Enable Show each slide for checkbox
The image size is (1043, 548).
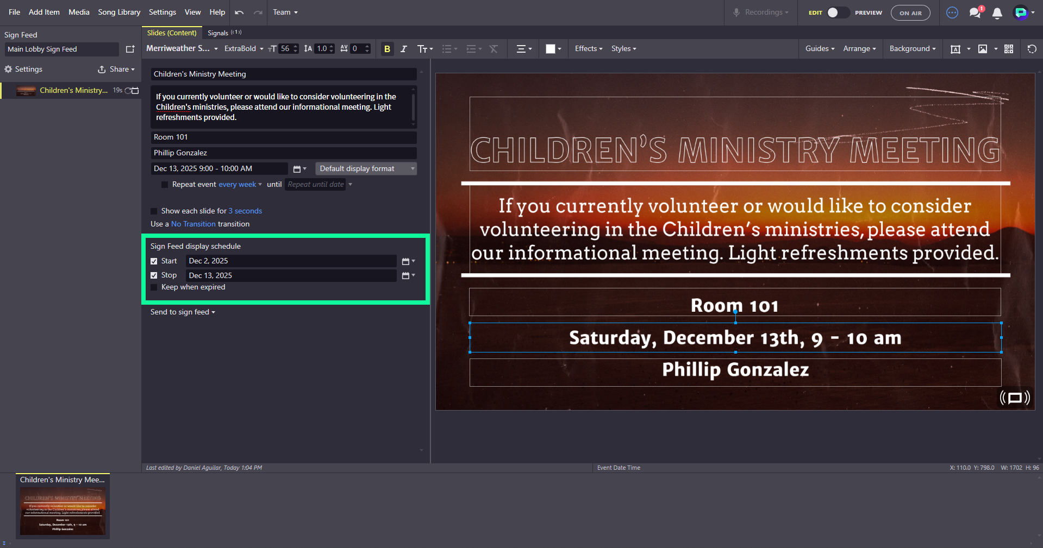(154, 211)
